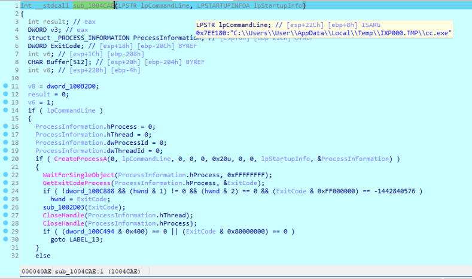Toggle breakpoint dot on line 22
Viewport: 472px width, 279px height.
[x=5, y=175]
